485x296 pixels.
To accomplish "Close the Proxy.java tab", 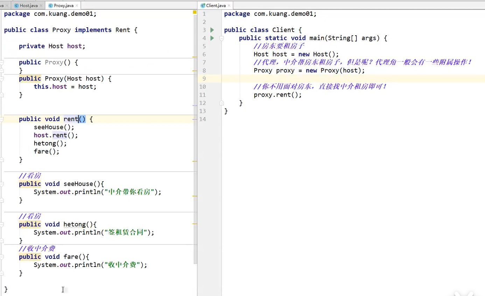I will pos(77,6).
